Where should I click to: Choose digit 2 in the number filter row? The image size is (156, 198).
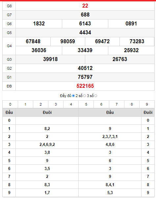coord(41,104)
